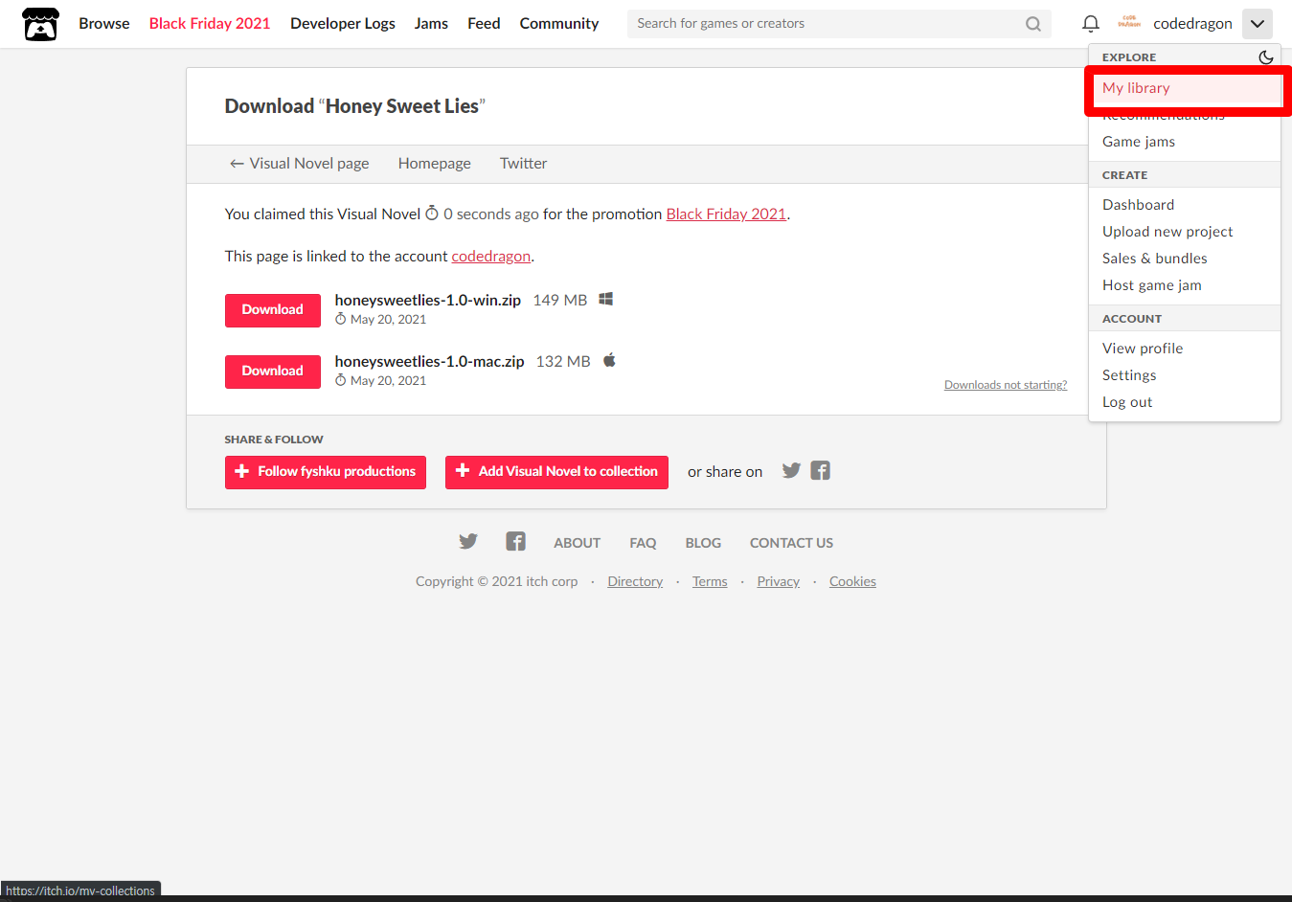Follow fyshku productions button
1292x902 pixels.
(326, 472)
